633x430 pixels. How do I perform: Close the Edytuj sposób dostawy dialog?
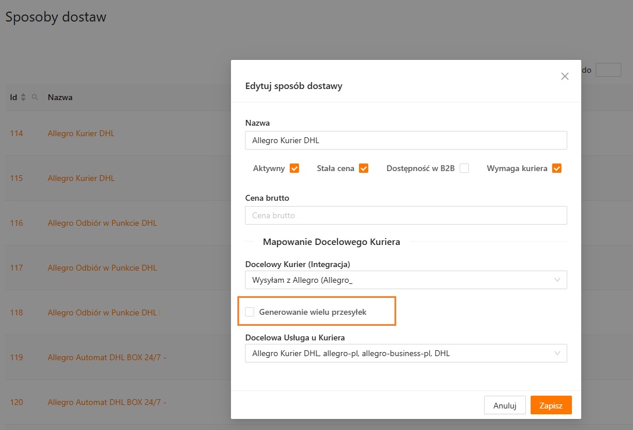click(564, 76)
